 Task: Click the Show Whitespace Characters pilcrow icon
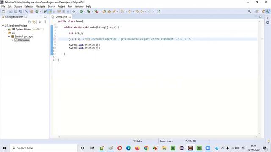(68, 11)
